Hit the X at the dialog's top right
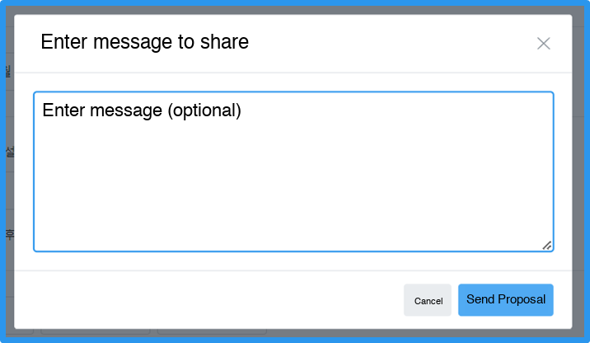The height and width of the screenshot is (343, 590). click(x=543, y=44)
